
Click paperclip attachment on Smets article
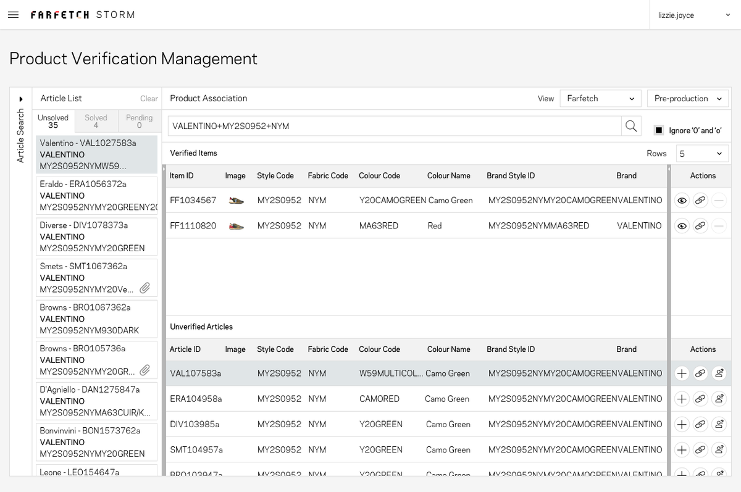[x=145, y=288]
